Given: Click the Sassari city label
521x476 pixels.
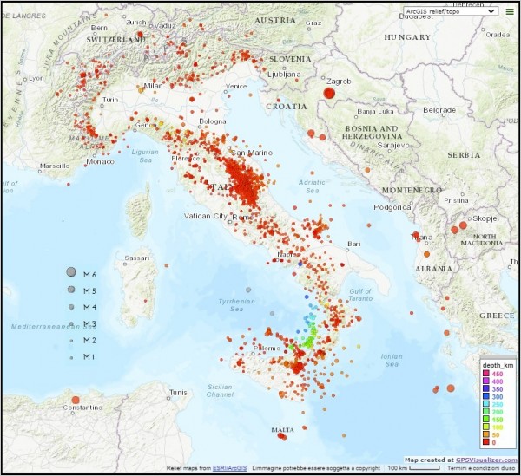Looking at the screenshot, I should tap(137, 258).
